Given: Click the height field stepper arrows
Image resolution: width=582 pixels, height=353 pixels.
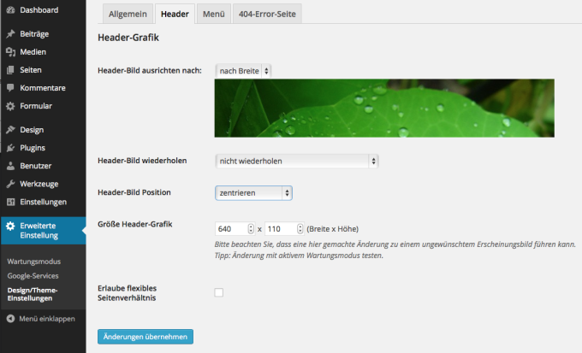Looking at the screenshot, I should pos(300,229).
